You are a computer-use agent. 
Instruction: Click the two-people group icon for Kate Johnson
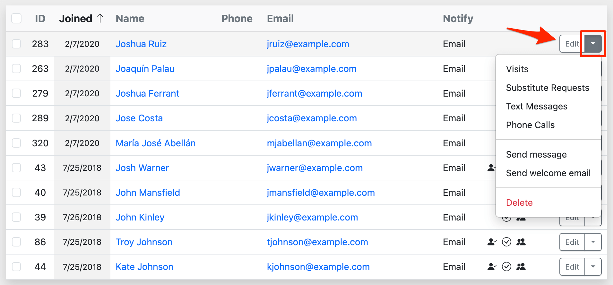click(x=521, y=267)
